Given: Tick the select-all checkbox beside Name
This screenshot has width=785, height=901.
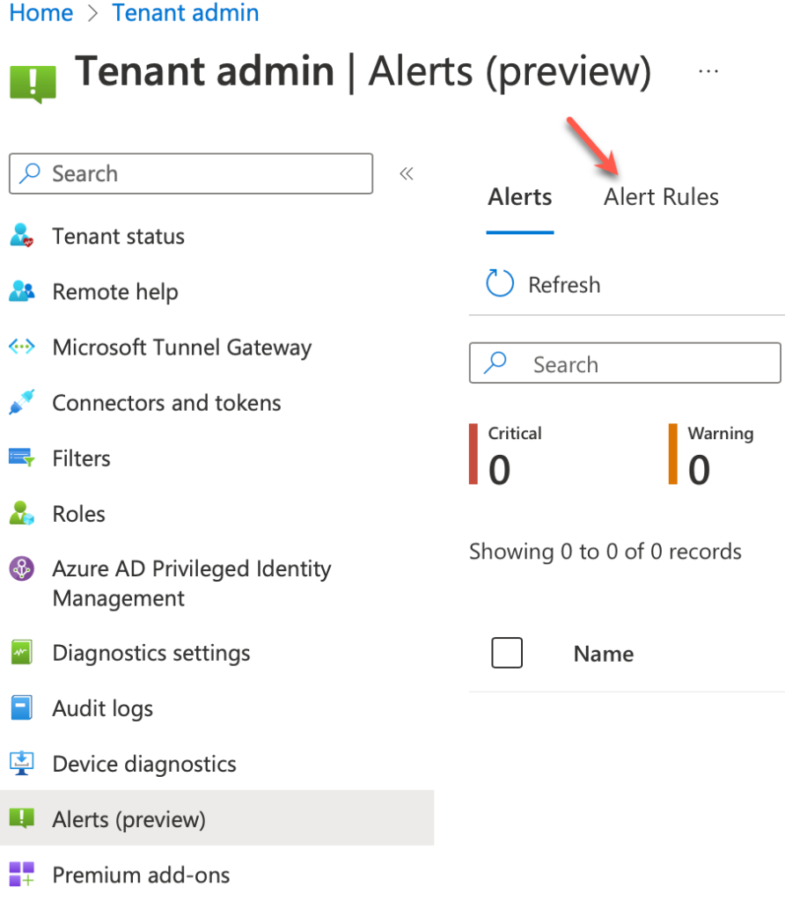Looking at the screenshot, I should [x=507, y=653].
